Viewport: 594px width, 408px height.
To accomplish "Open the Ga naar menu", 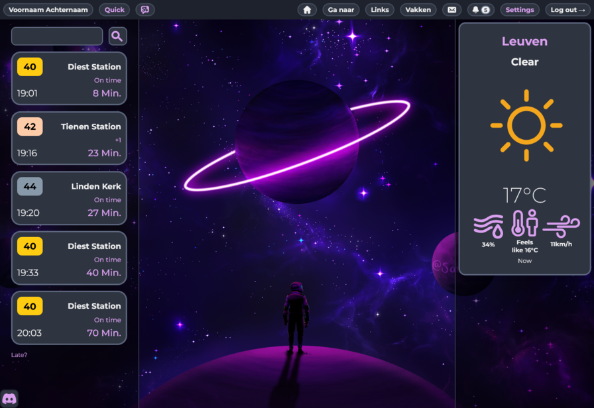I will click(x=341, y=10).
